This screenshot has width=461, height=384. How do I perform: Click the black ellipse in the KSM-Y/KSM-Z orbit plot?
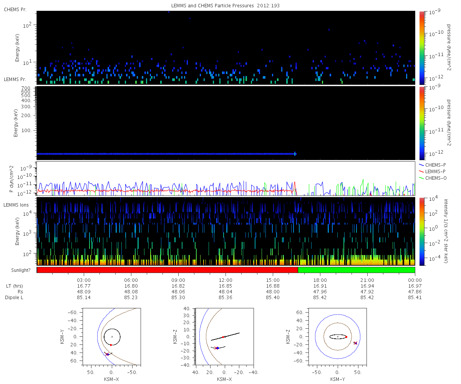338,334
